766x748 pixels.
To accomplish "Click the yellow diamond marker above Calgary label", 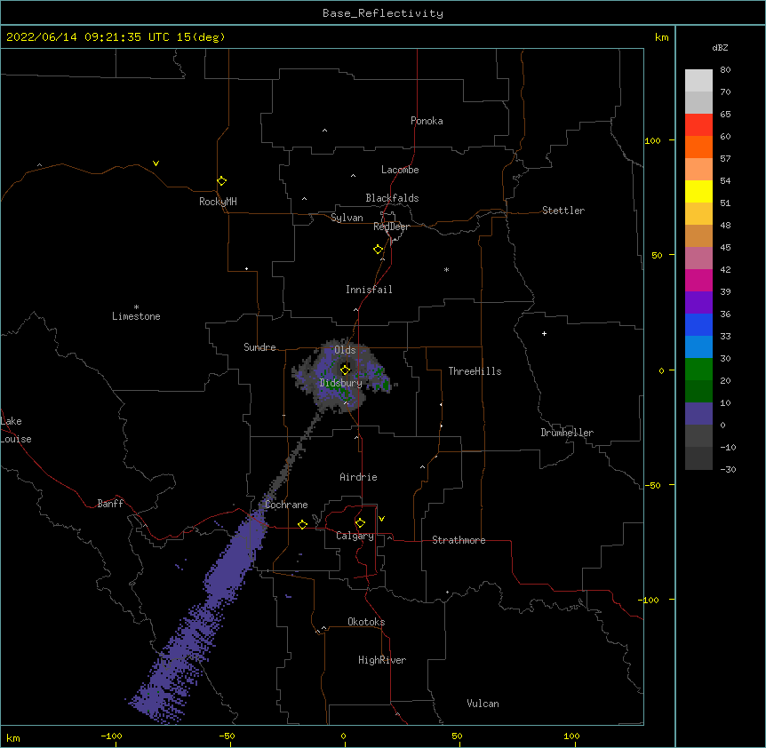I will 360,523.
